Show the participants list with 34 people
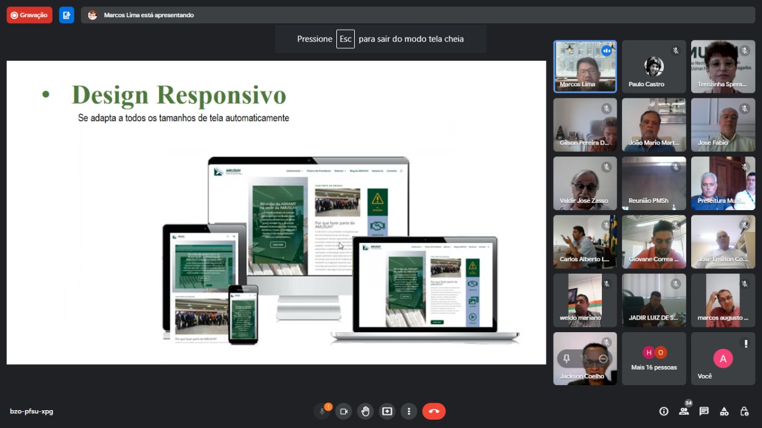Screen dimensions: 762x428 (684, 411)
